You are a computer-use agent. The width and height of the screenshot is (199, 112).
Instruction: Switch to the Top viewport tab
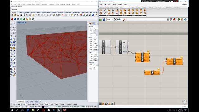pyautogui.click(x=27, y=101)
